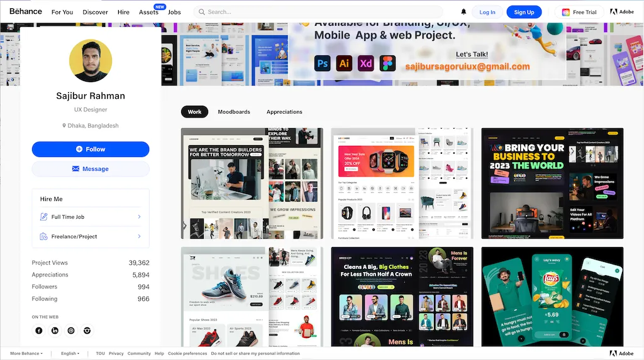Follow Sajibur Rahman

coord(91,149)
